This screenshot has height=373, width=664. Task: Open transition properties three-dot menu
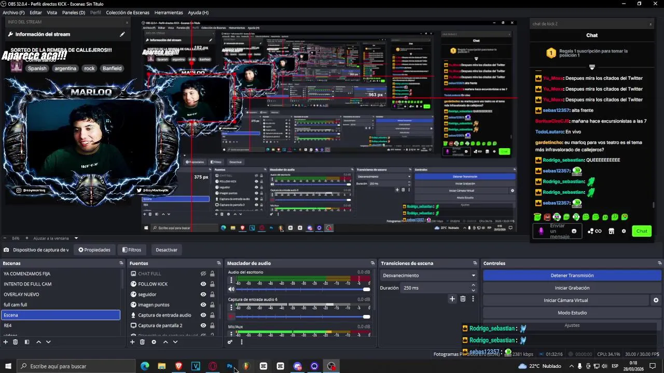pyautogui.click(x=473, y=299)
